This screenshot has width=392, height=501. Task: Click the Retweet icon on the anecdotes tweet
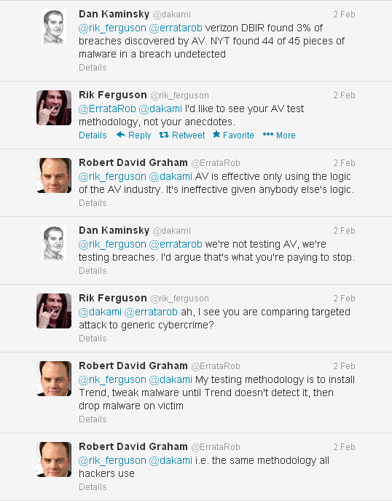[x=164, y=135]
